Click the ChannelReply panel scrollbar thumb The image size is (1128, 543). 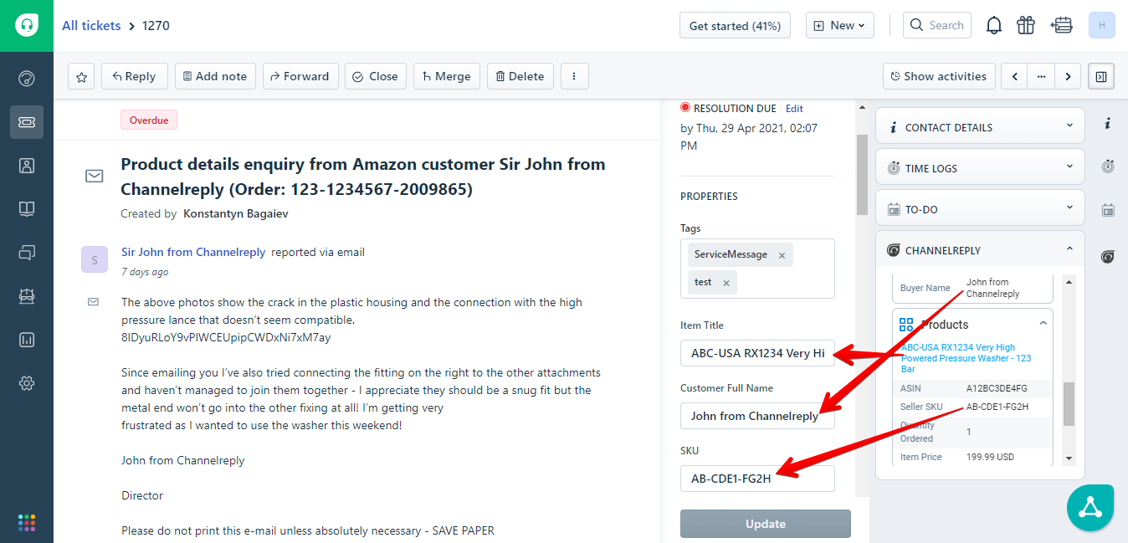(1069, 404)
